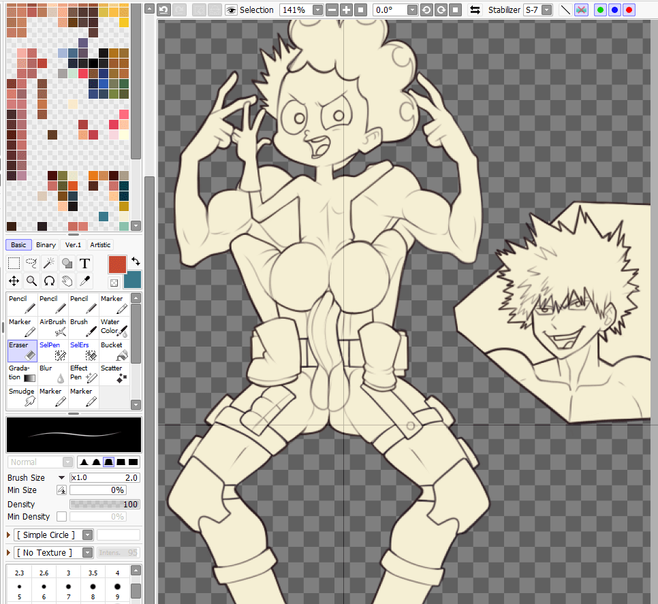Select the Text tool

pyautogui.click(x=84, y=263)
